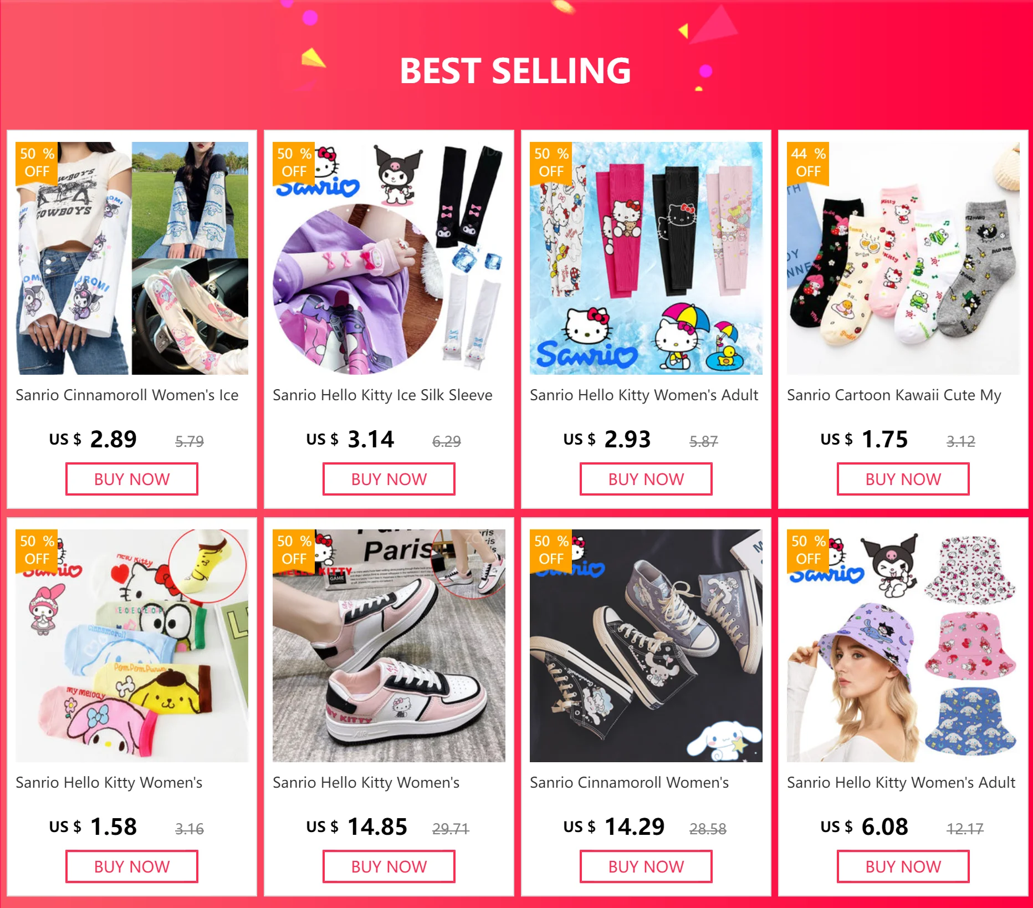The width and height of the screenshot is (1033, 908).
Task: Click BUY NOW for the 14.29 Cinnamoroll canvas shoes
Action: tap(646, 866)
